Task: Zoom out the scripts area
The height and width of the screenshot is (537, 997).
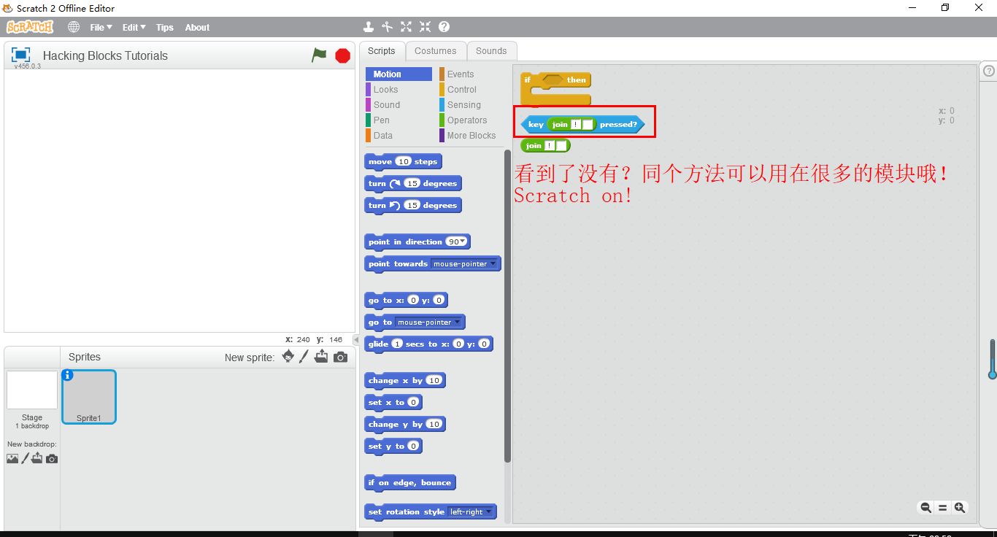Action: [x=925, y=508]
